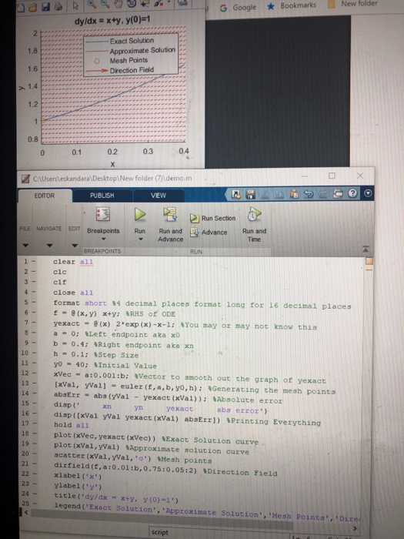Screen dimensions: 404x539
Task: Set breakpoint at line 13 dash
Action: [34, 383]
